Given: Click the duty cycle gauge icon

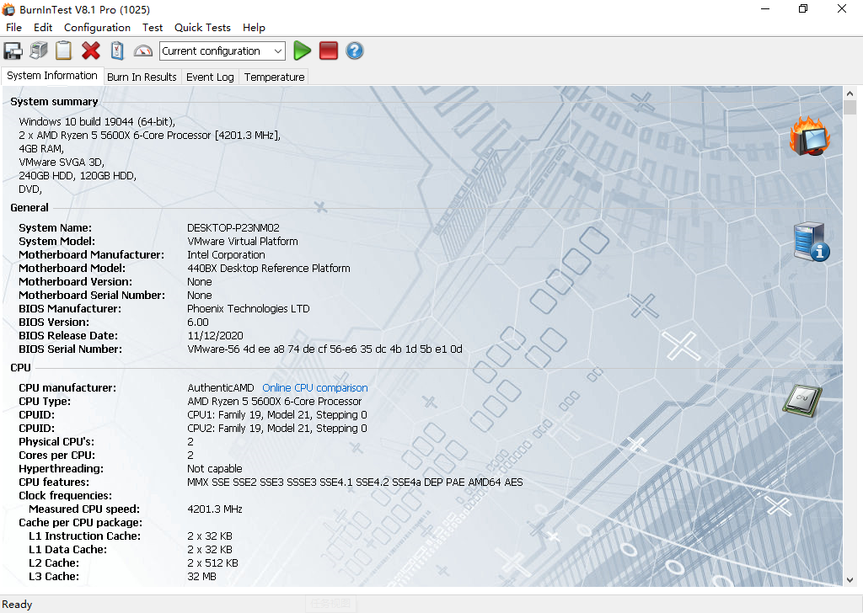Looking at the screenshot, I should [143, 51].
